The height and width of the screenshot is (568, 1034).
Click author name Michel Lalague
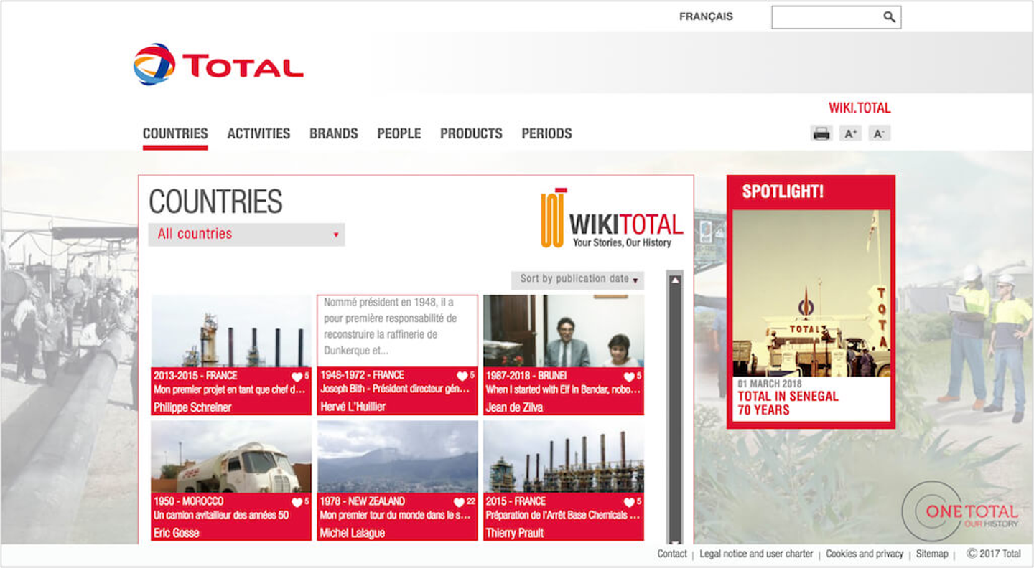pyautogui.click(x=353, y=534)
